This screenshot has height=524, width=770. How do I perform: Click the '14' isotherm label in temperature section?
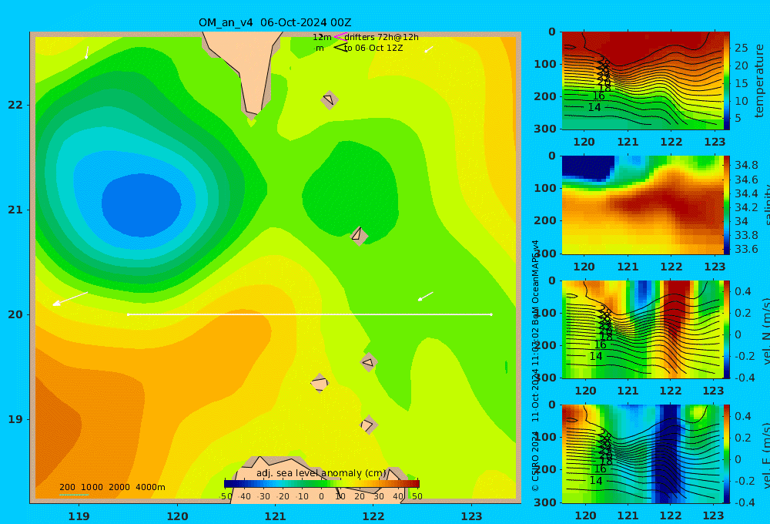[594, 107]
